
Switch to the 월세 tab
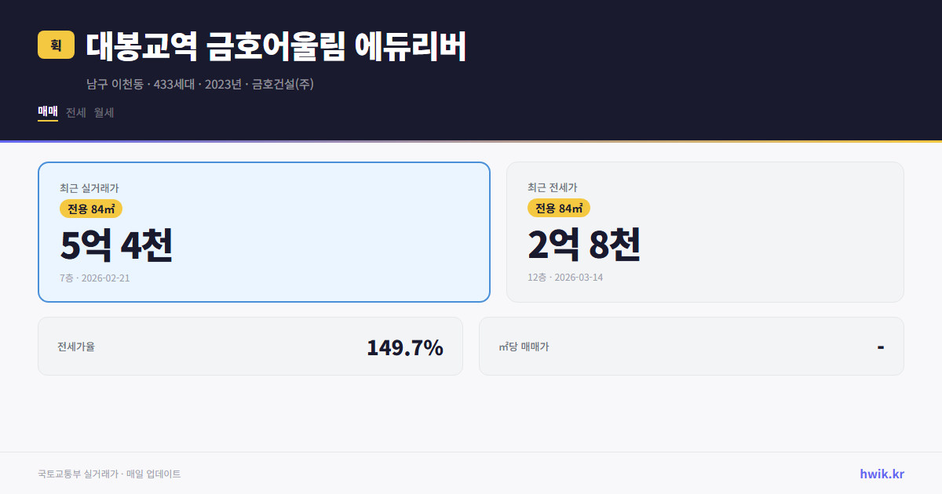(101, 112)
